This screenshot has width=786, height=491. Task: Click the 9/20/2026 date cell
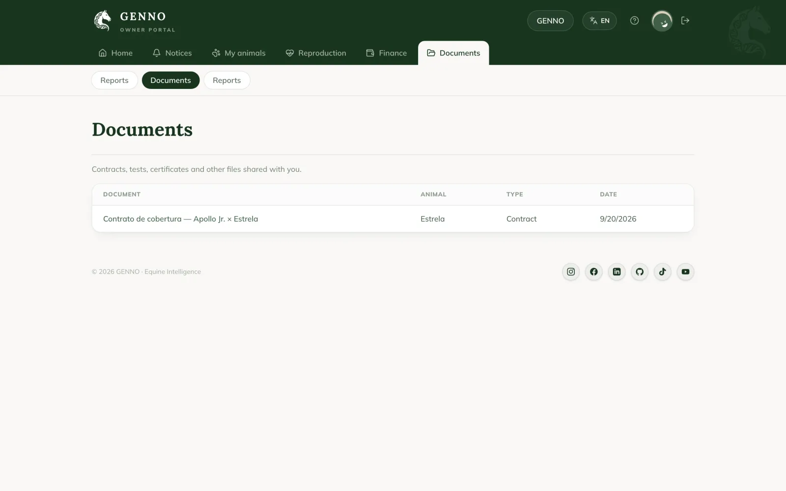point(618,219)
